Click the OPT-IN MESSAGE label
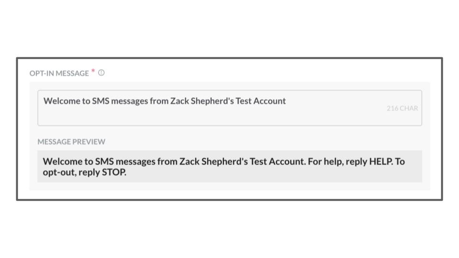 tap(59, 73)
